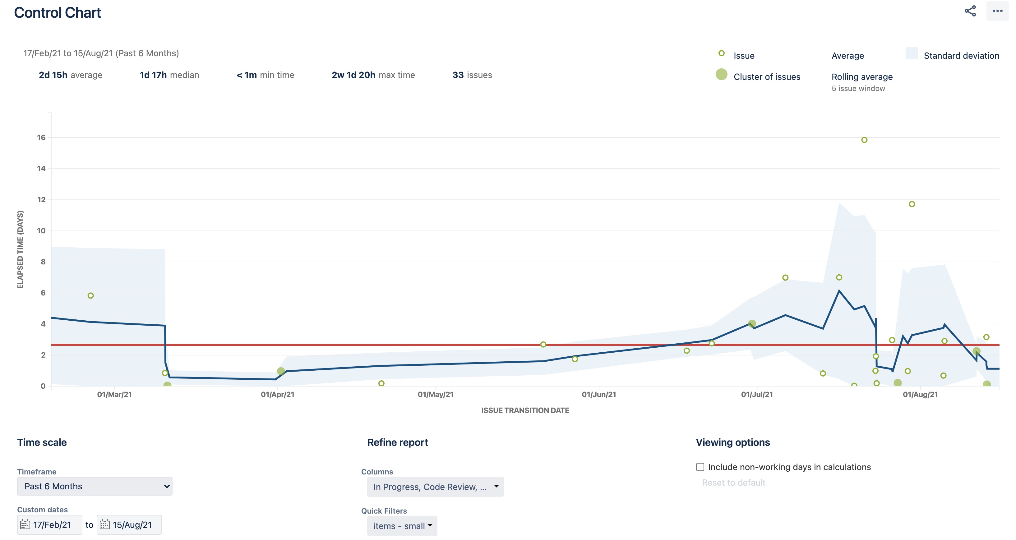Click the Average legend label

(x=847, y=56)
